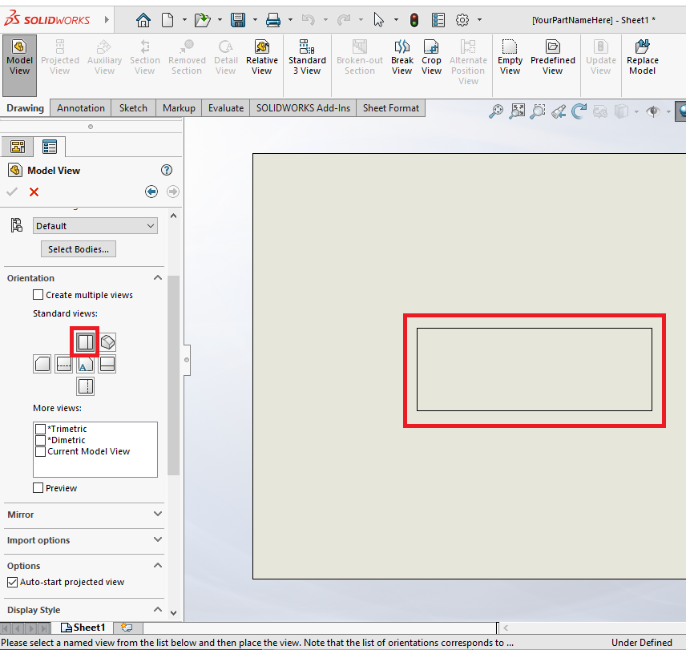Click the Replace Model tool
Screen dimensions: 686x650
pos(642,56)
